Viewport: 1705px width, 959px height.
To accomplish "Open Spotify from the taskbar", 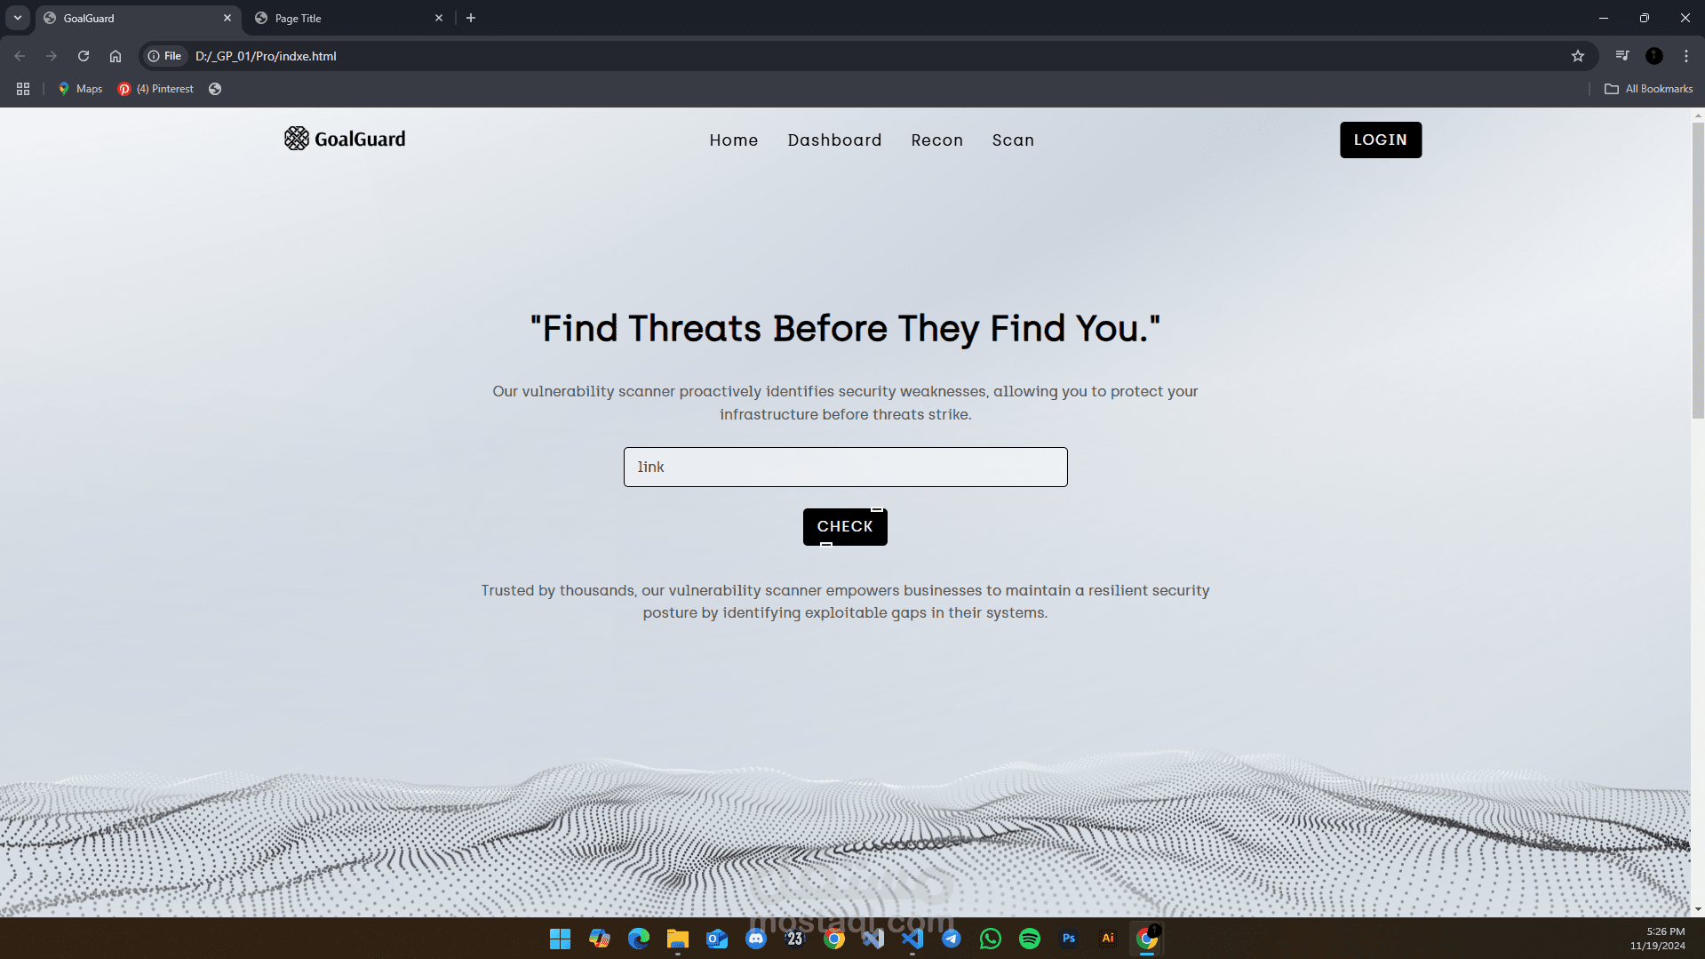I will (1030, 939).
